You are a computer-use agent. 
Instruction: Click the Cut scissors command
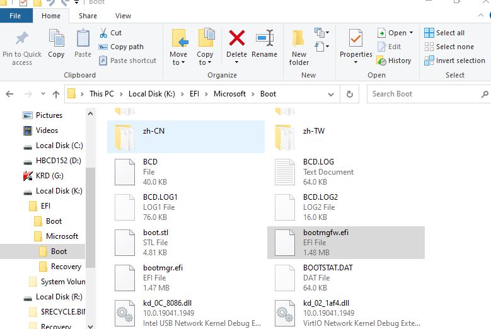(110, 33)
